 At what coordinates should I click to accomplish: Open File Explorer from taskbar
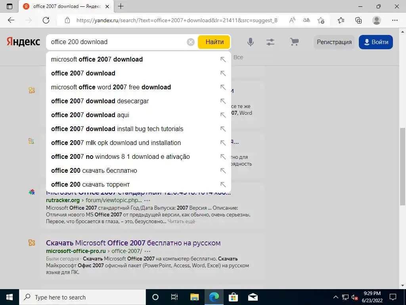[x=194, y=297]
